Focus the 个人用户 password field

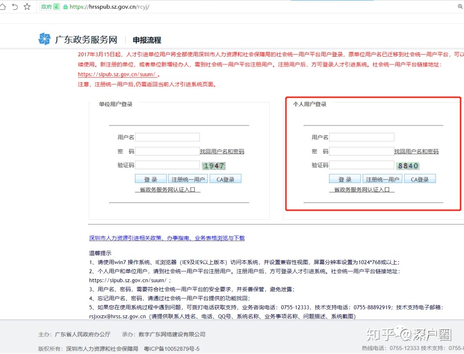pyautogui.click(x=362, y=151)
